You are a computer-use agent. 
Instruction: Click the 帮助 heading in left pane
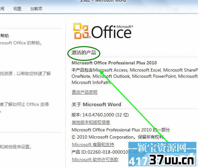[5, 36]
